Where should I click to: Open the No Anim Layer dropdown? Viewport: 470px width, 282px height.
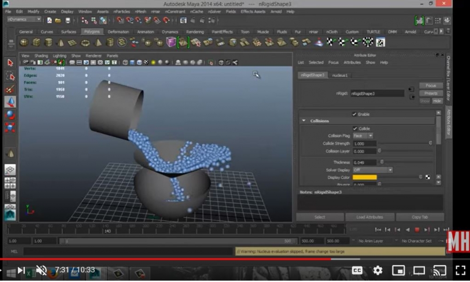tap(370, 241)
